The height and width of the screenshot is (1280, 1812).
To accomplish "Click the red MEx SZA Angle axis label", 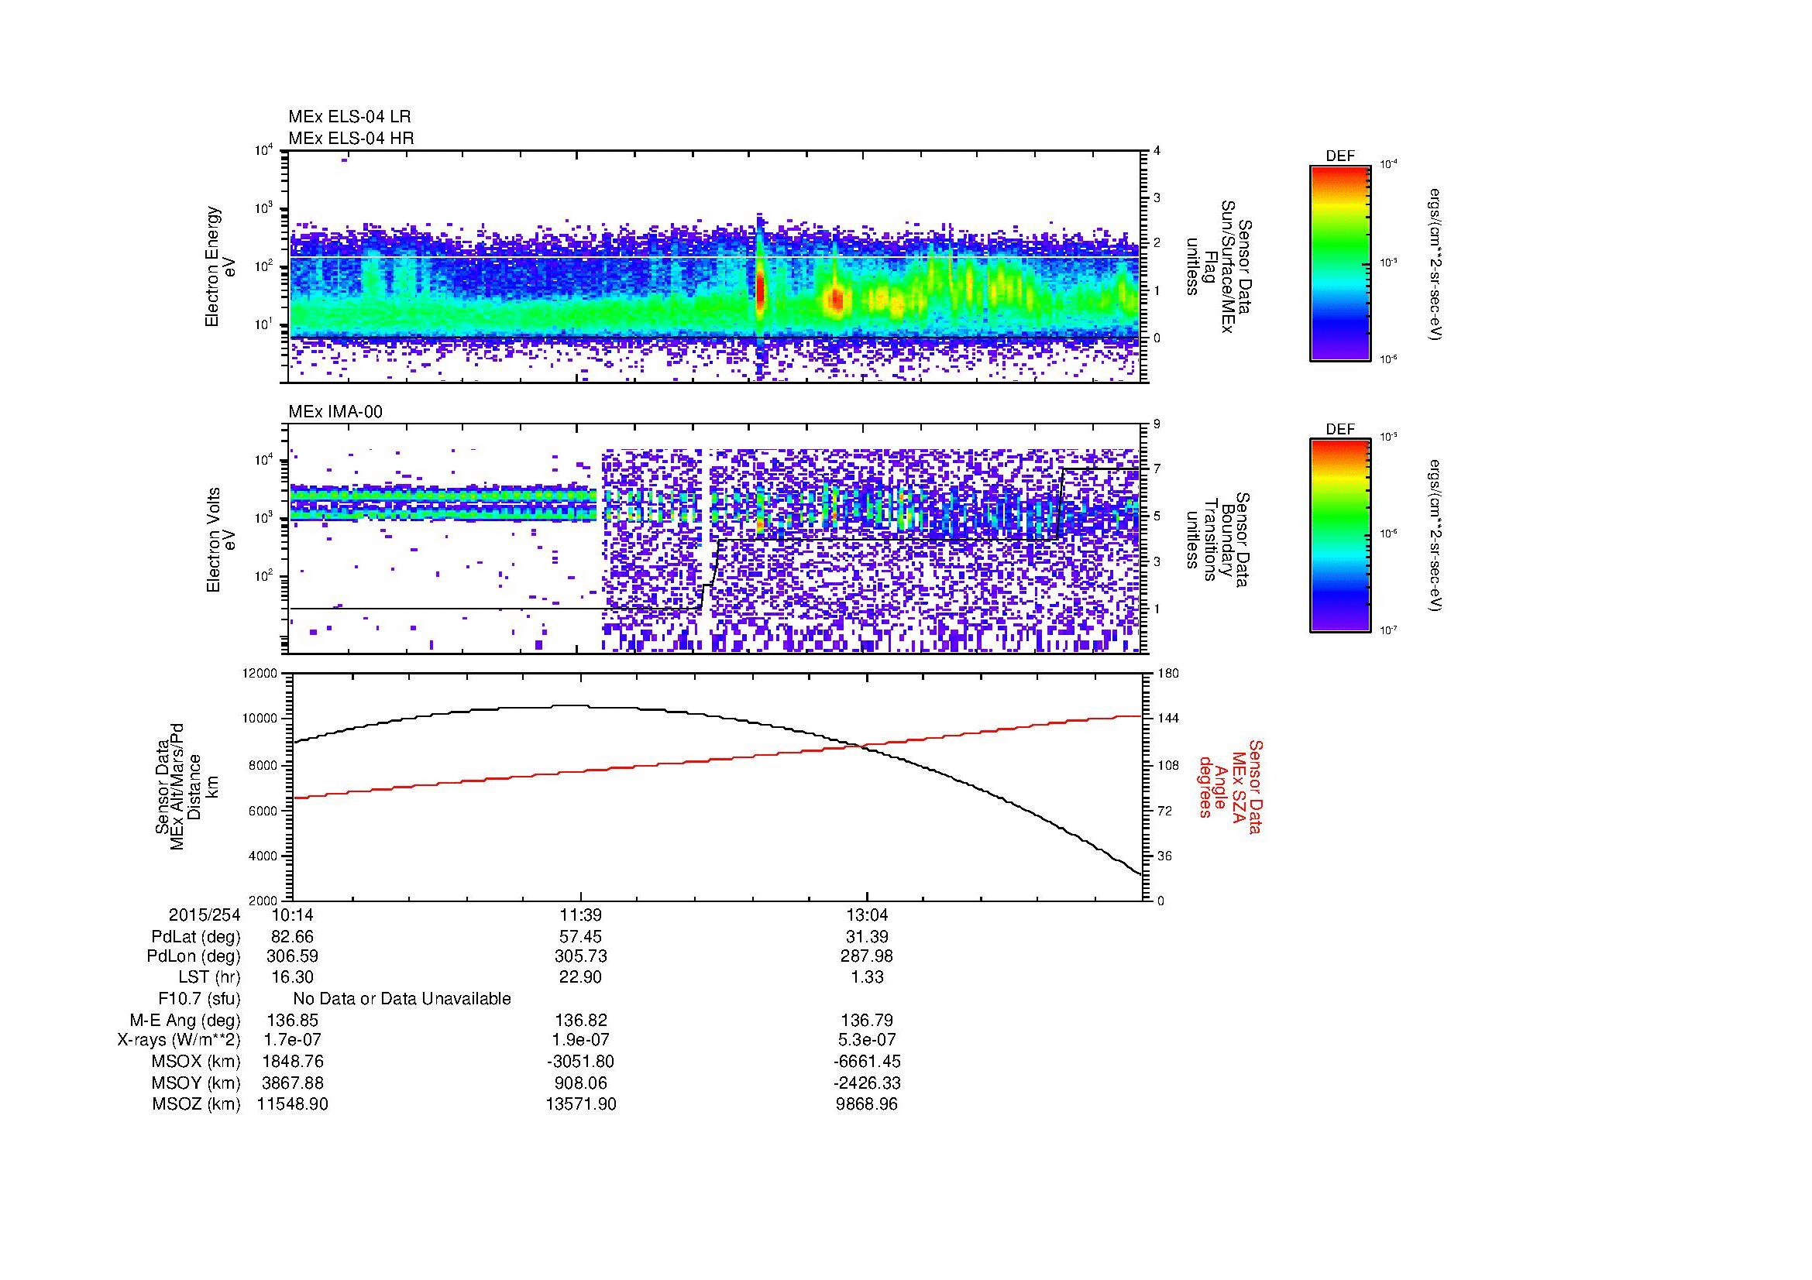I will tap(1231, 786).
